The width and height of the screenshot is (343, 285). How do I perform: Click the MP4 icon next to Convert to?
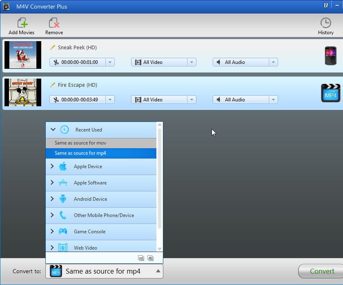pos(55,271)
